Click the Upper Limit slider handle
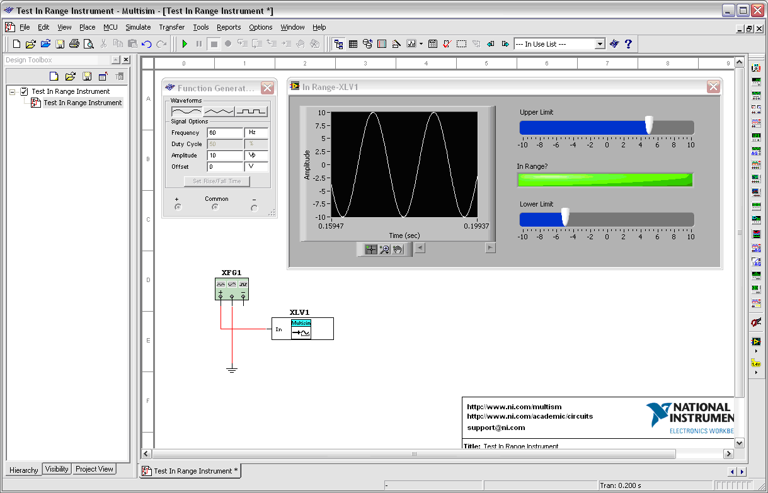The image size is (768, 493). coord(649,125)
